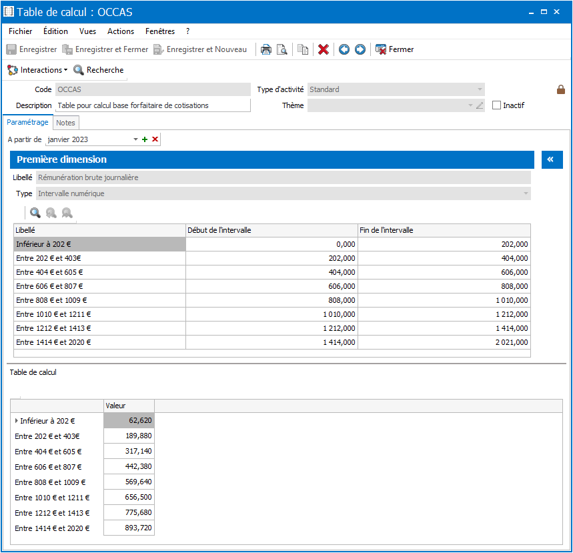Click the Début de l'intervalle column header
This screenshot has width=573, height=553.
(x=272, y=230)
